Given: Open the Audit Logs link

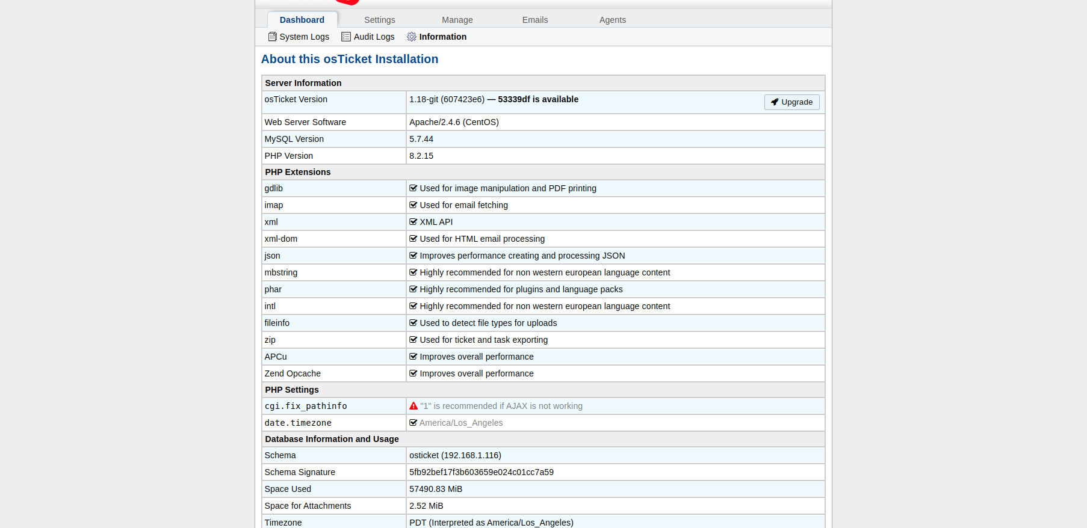Looking at the screenshot, I should point(374,37).
